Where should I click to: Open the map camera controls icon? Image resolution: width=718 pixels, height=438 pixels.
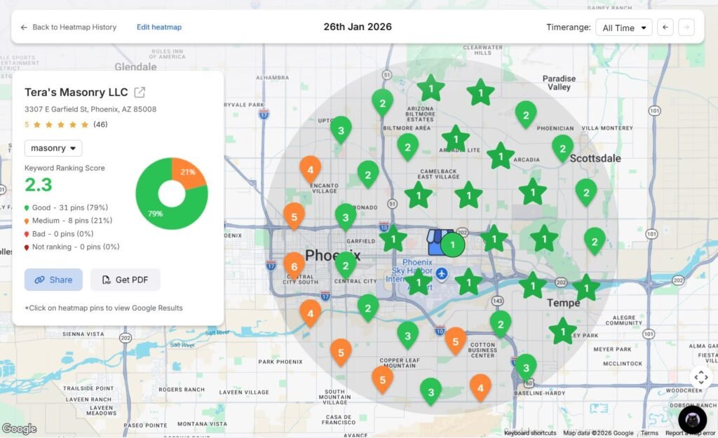(x=700, y=377)
